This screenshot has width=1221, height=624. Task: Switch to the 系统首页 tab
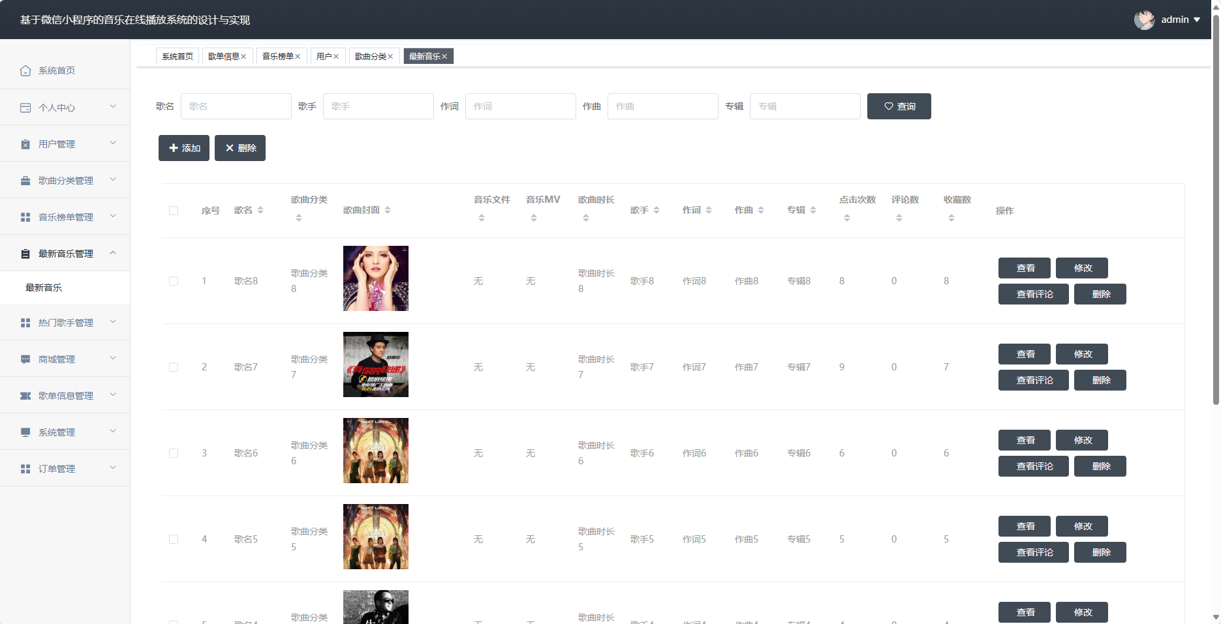coord(178,57)
